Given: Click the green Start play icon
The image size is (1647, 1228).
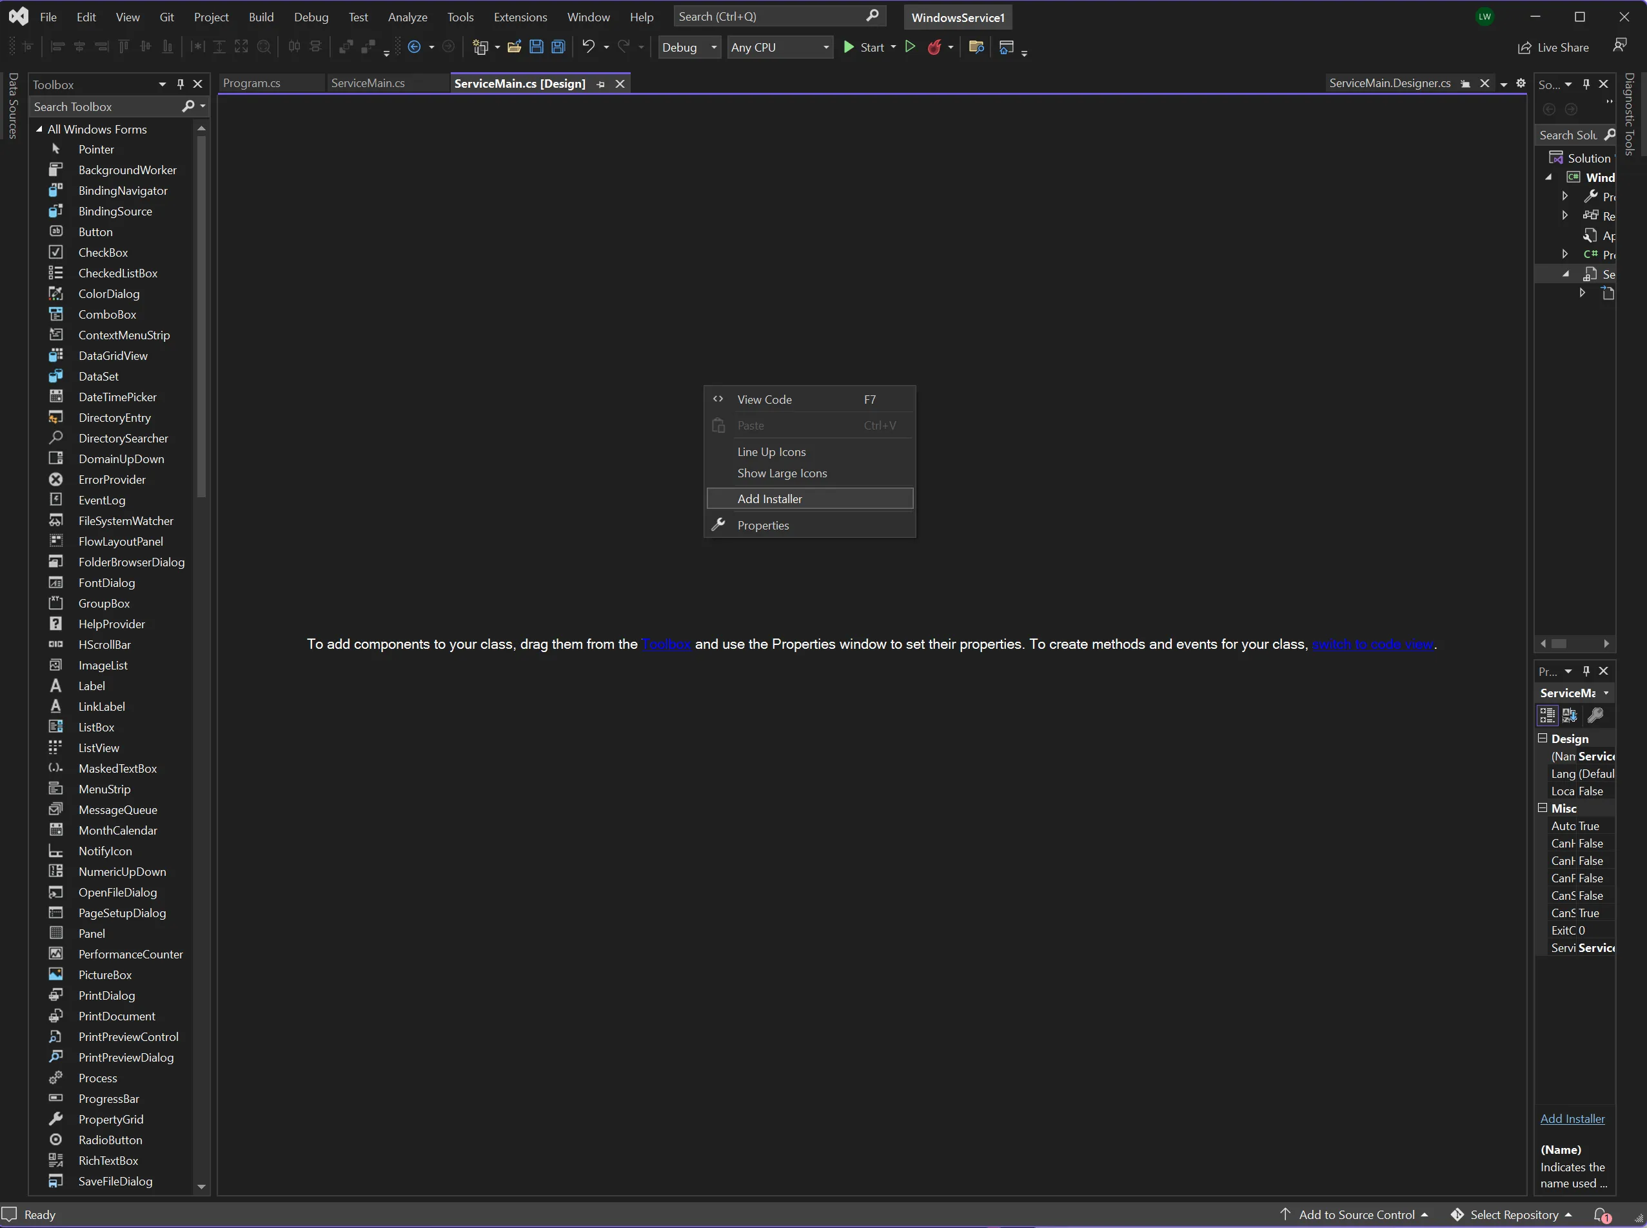Looking at the screenshot, I should click(x=849, y=47).
